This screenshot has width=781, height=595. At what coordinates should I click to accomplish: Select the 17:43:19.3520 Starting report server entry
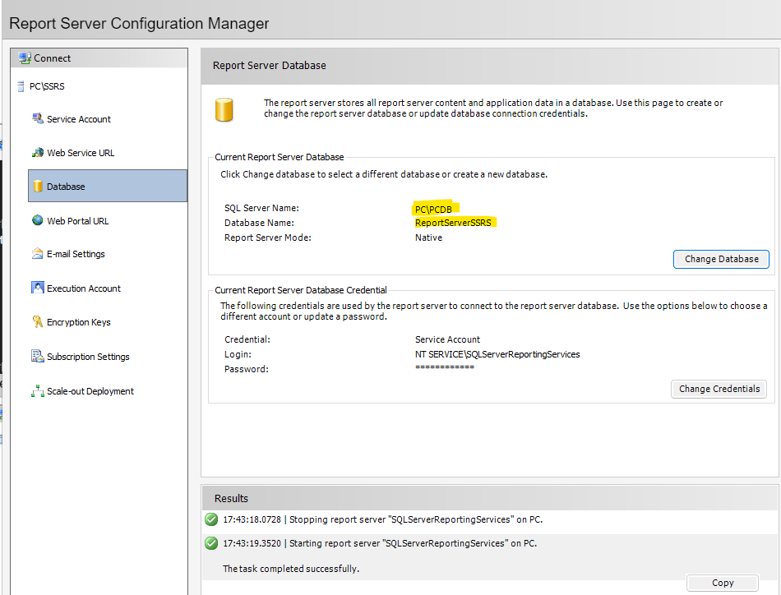[380, 543]
